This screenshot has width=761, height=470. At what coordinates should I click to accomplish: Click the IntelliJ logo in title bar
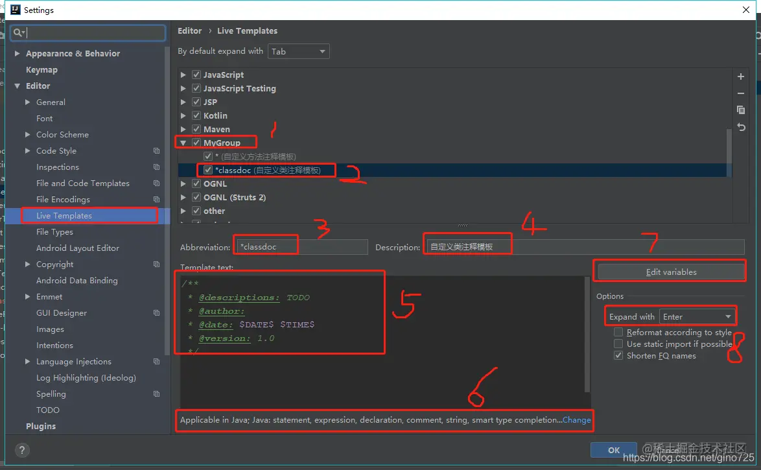tap(16, 10)
